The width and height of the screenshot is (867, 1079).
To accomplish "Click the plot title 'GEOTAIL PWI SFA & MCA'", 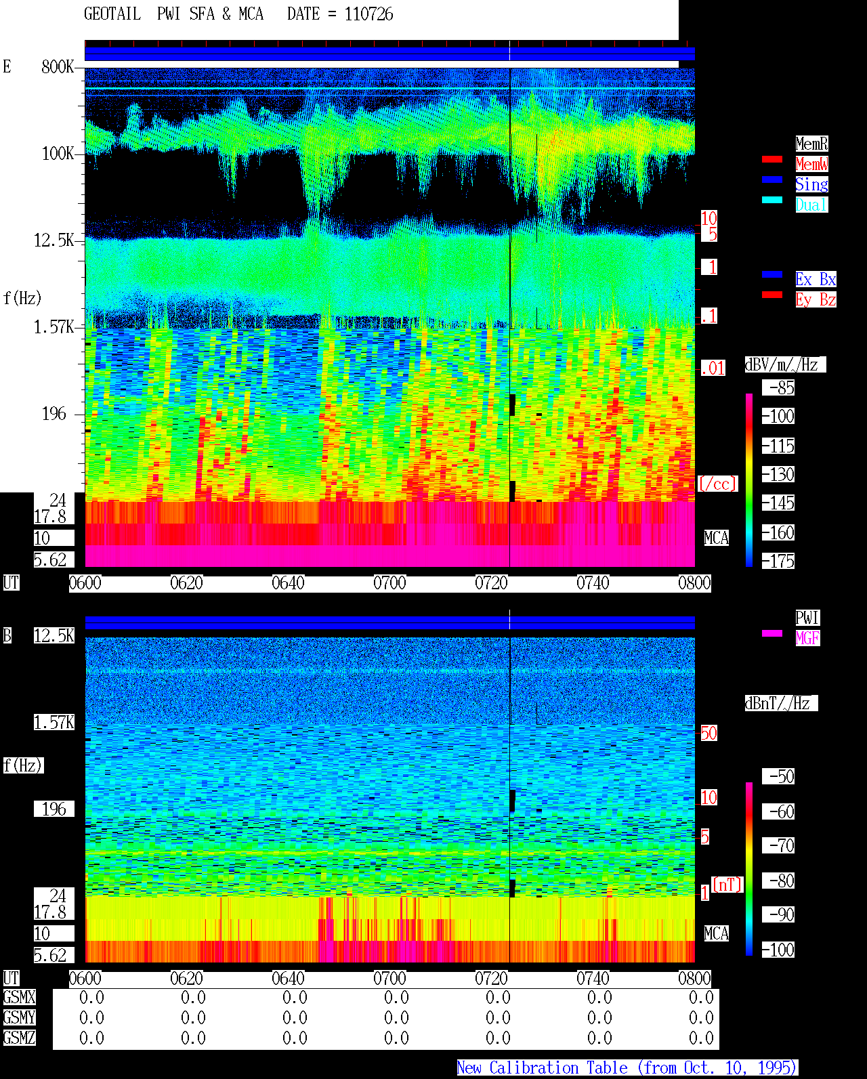I will click(x=173, y=14).
